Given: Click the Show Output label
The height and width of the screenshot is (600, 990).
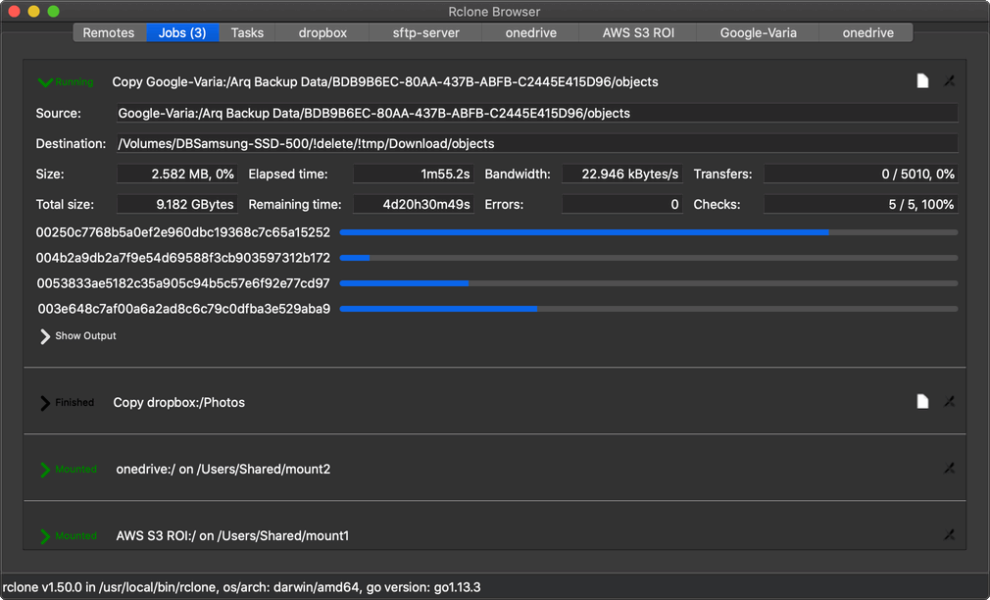Looking at the screenshot, I should click(86, 336).
